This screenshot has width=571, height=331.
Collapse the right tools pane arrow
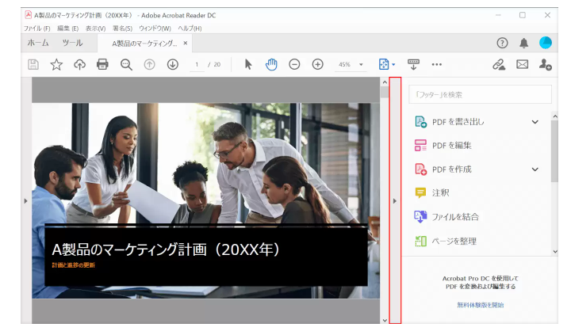(x=395, y=201)
